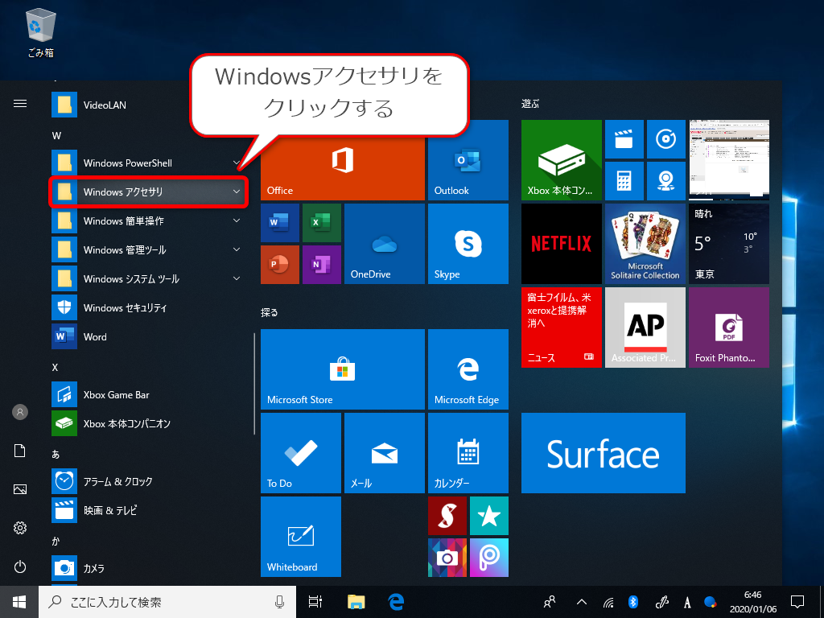Open the Skype tile
This screenshot has width=824, height=618.
[468, 244]
